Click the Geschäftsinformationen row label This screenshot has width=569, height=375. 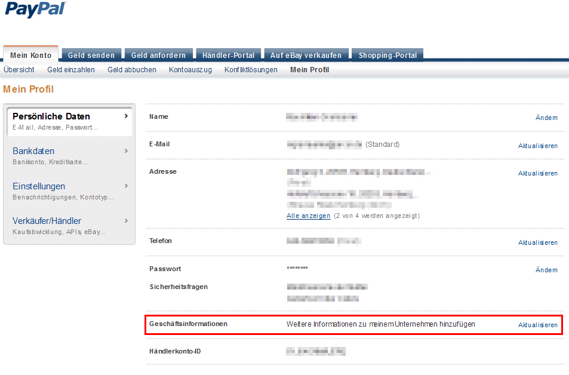tap(188, 324)
